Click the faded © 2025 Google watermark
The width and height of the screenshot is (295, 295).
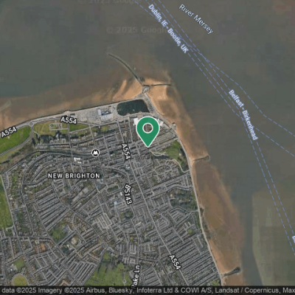click(x=137, y=30)
